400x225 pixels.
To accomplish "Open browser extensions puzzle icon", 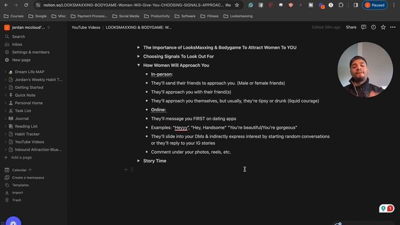I will coord(341,5).
